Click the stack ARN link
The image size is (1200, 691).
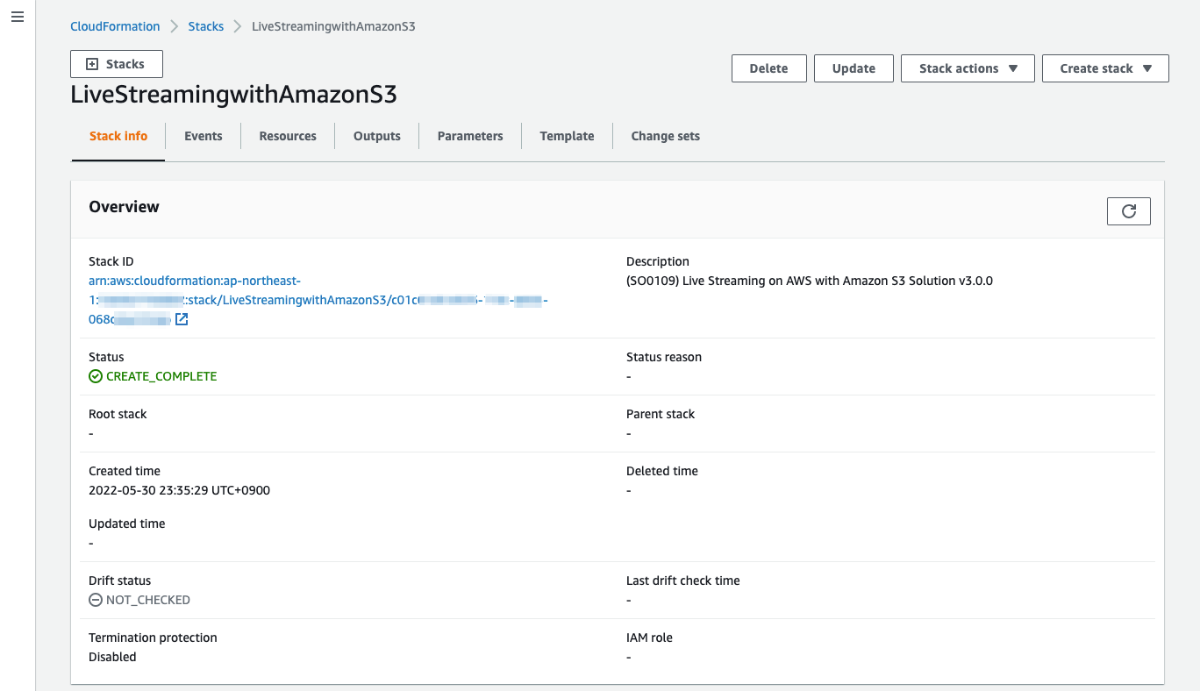point(195,281)
